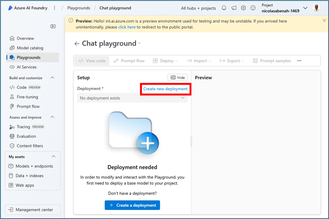329x219 pixels.
Task: Click the Create a deployment button
Action: 132,205
